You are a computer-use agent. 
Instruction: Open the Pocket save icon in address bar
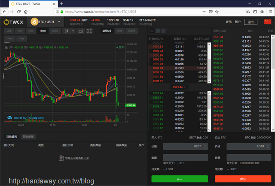coord(211,12)
